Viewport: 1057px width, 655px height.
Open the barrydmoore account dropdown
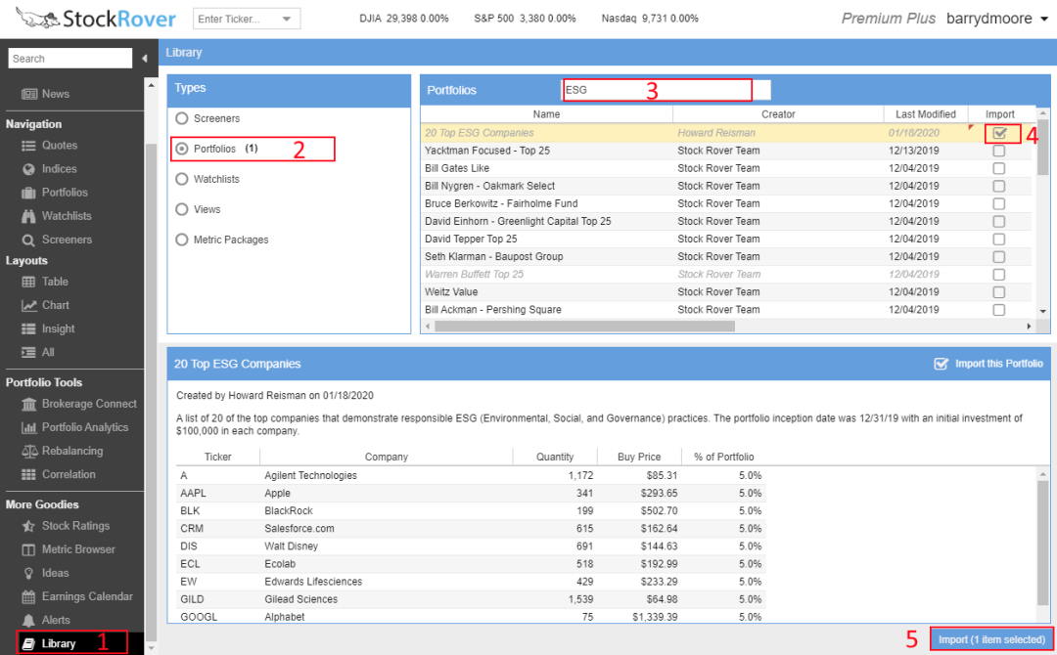point(1044,19)
